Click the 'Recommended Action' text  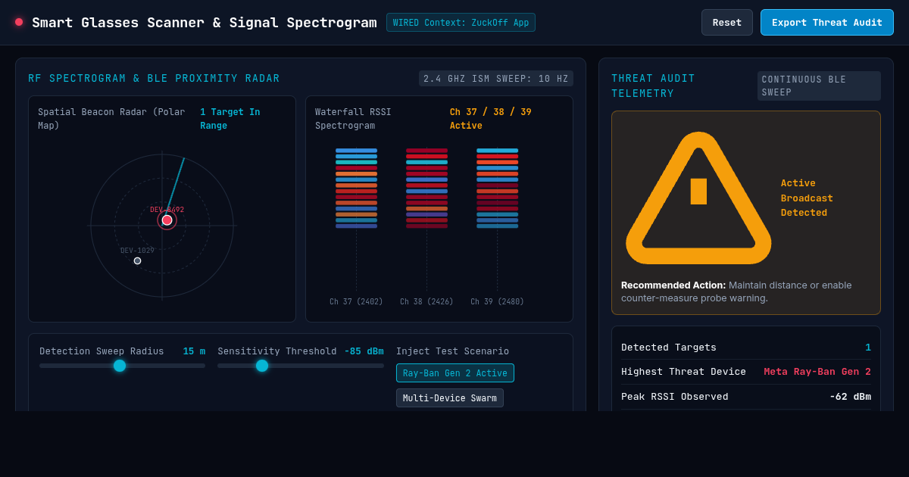(673, 285)
